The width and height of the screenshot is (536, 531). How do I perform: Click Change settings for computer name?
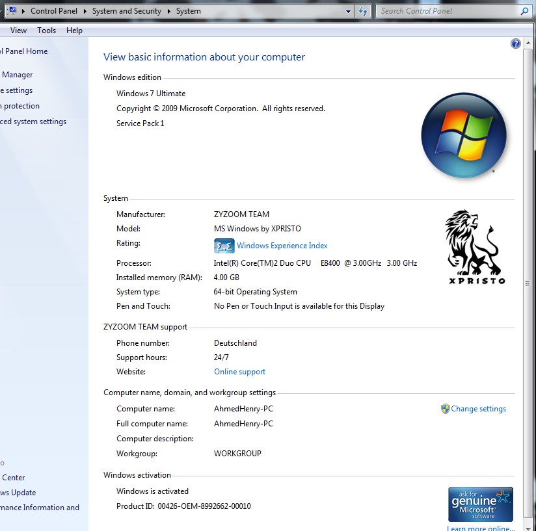point(478,409)
